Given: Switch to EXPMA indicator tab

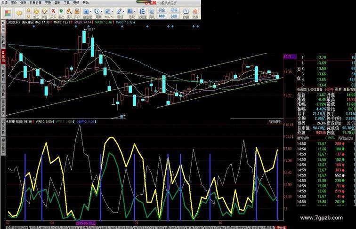Looking at the screenshot, I should click(x=220, y=227).
